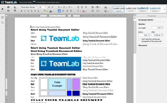Image resolution: width=167 pixels, height=103 pixels.
Task: Align text center
Action: (x=63, y=11)
